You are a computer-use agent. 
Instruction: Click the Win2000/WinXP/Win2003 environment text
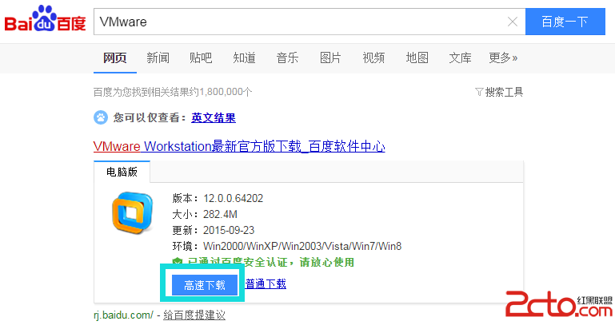click(302, 246)
